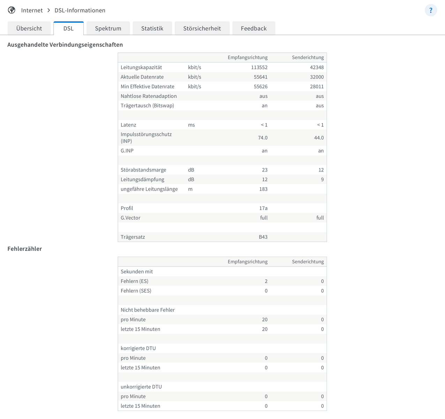Click the Ausgehandelte Verbindungseigenschaften heading
The image size is (445, 419).
coord(65,45)
